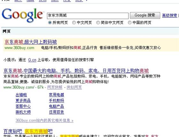Click the Google logo

[x=22, y=15]
